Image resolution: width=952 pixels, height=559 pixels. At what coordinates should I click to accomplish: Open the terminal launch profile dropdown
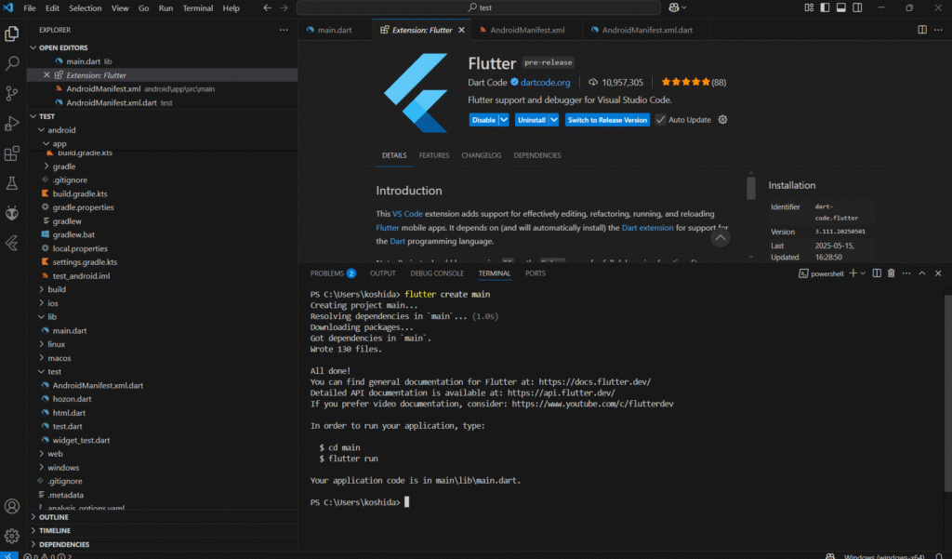(863, 273)
